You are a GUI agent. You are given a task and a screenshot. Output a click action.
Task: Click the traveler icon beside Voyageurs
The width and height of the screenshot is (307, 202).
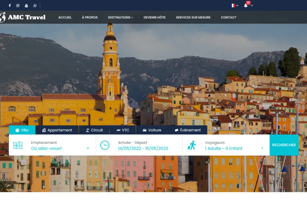click(192, 145)
